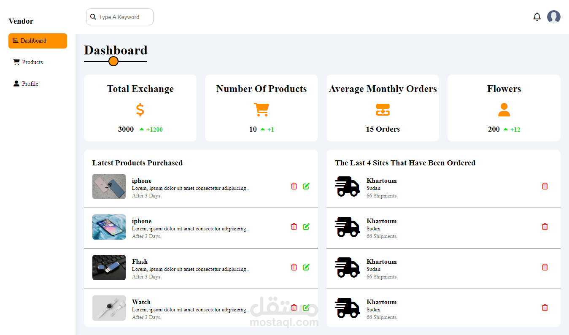Click the person icon in Flowers card
The height and width of the screenshot is (335, 569).
pyautogui.click(x=504, y=110)
